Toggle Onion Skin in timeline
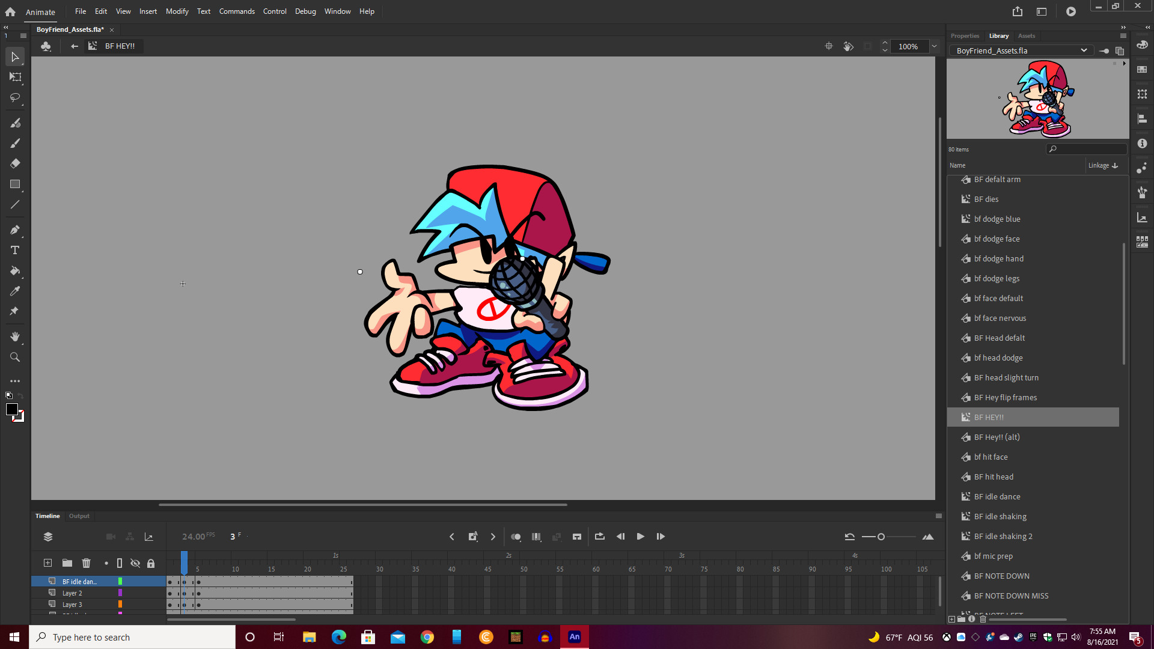The image size is (1154, 649). 516,537
